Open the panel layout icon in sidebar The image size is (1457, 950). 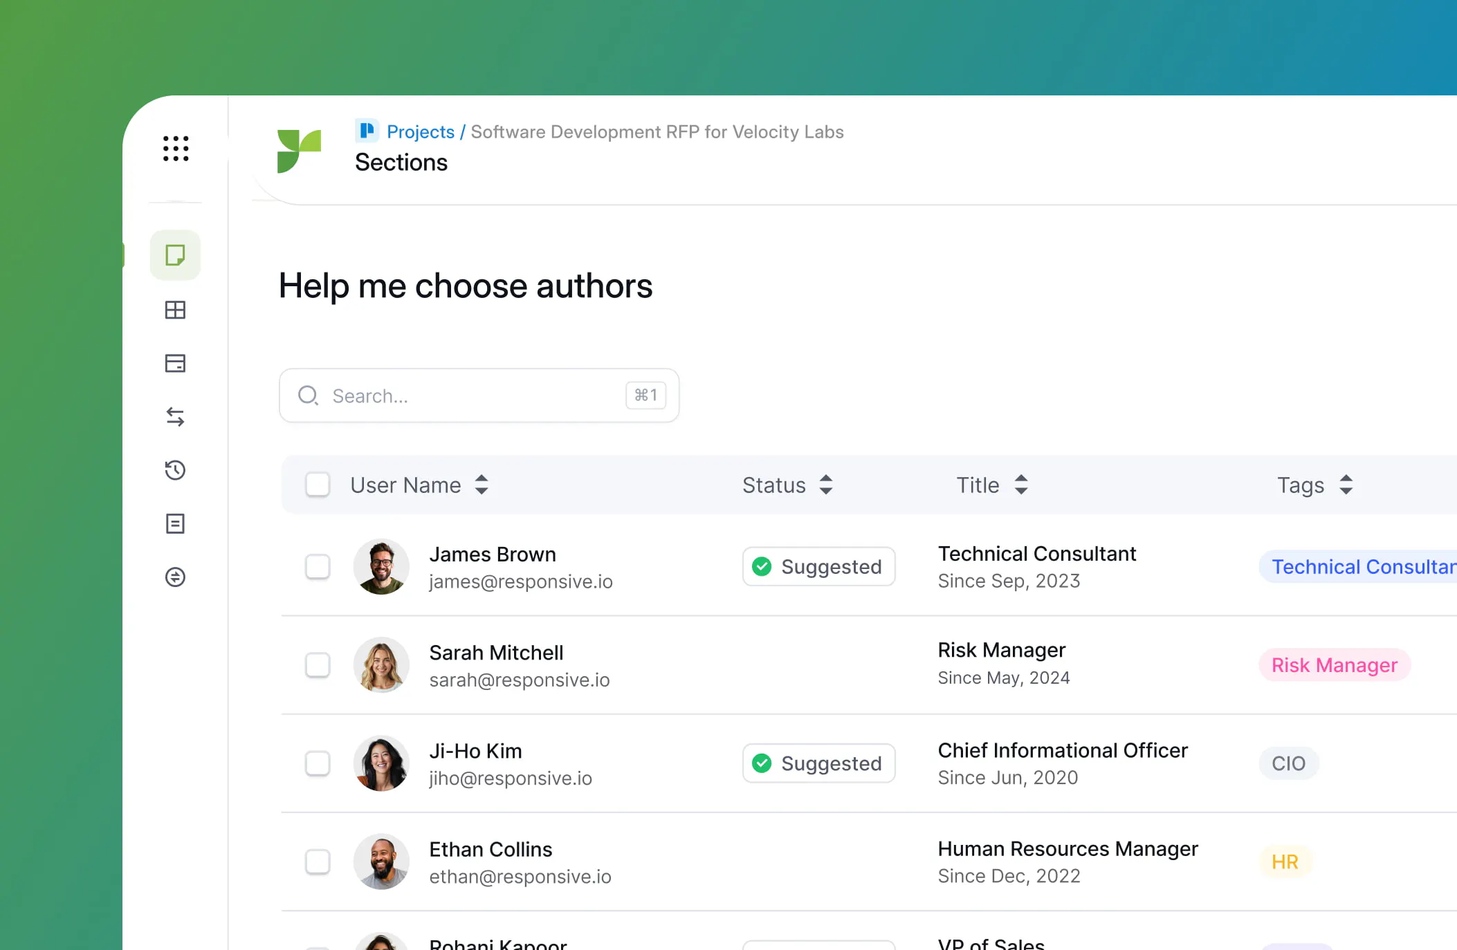click(x=175, y=363)
